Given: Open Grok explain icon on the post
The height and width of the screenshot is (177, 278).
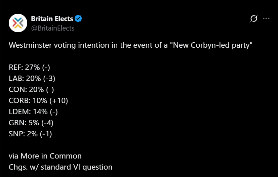Looking at the screenshot, I should point(254,18).
